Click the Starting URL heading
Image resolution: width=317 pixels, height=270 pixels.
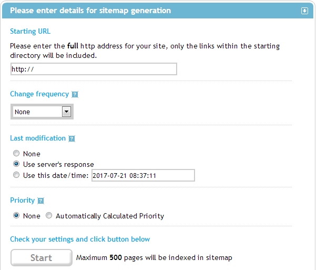(30, 32)
